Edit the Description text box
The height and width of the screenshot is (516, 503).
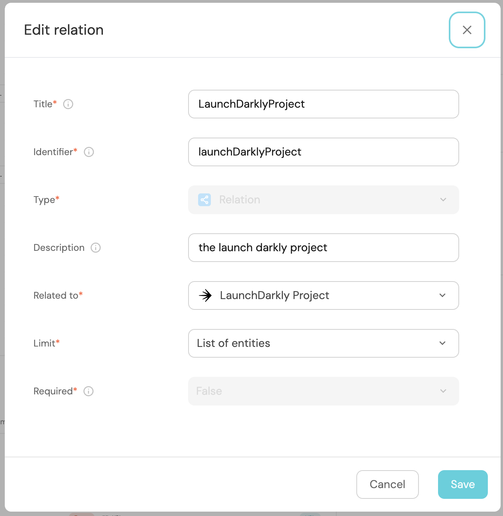tap(324, 248)
